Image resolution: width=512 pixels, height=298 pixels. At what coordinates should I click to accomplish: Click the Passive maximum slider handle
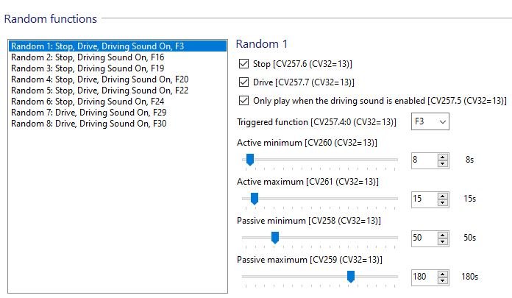(351, 277)
